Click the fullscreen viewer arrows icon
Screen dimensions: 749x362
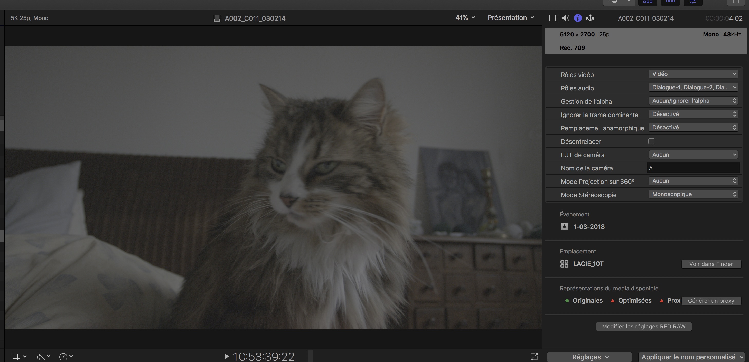pyautogui.click(x=534, y=356)
